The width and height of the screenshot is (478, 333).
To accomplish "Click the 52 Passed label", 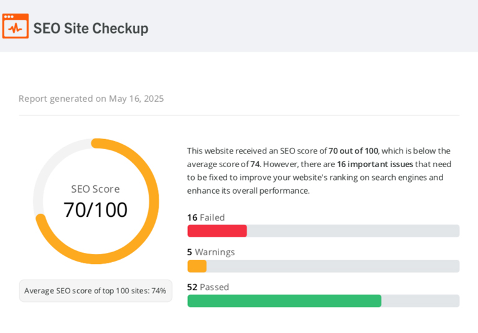I will click(x=208, y=287).
